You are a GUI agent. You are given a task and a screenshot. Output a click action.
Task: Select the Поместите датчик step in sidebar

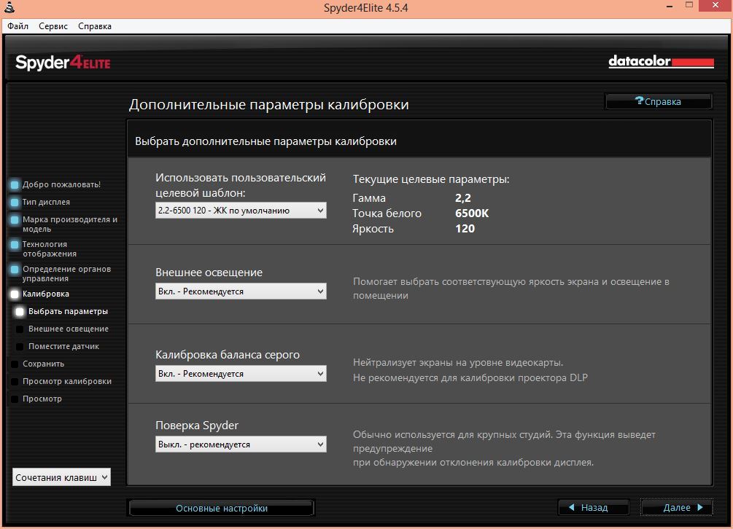click(63, 347)
